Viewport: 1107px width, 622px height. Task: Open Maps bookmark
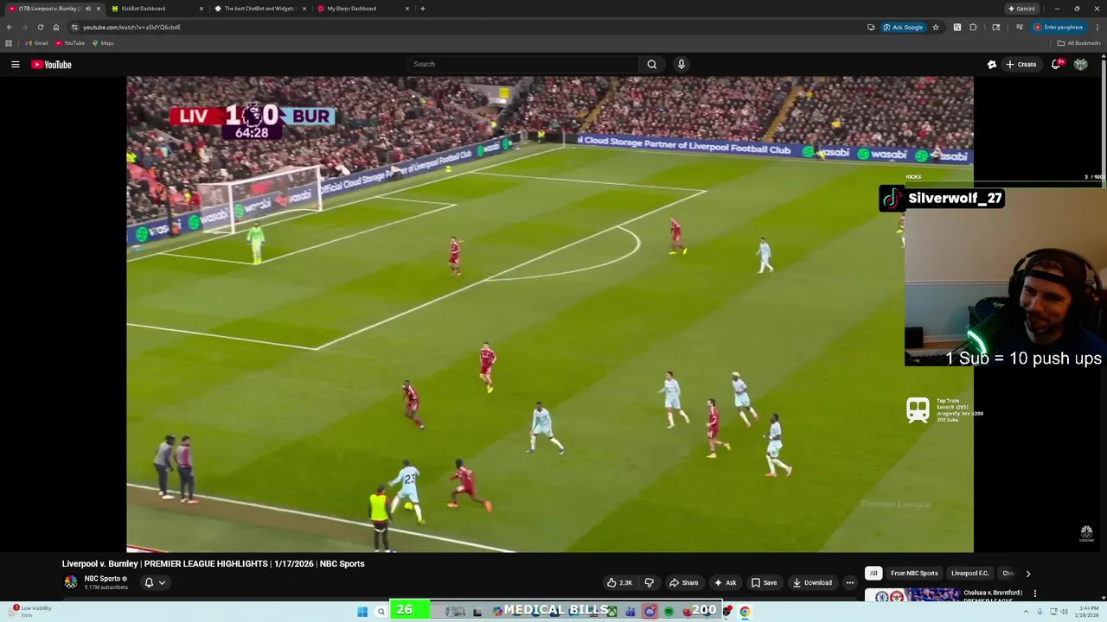tap(104, 43)
